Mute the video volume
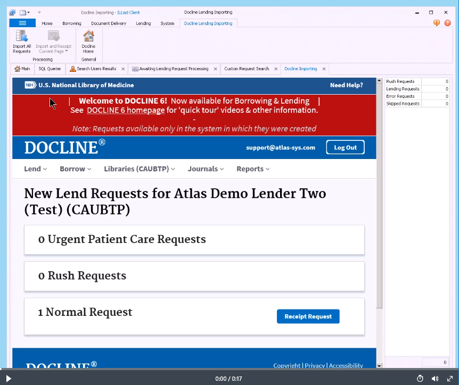The height and width of the screenshot is (385, 459). (435, 379)
